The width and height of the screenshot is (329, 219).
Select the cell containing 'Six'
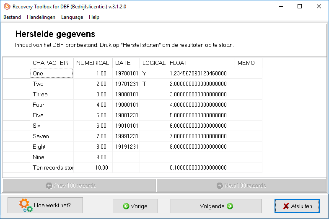(x=52, y=126)
